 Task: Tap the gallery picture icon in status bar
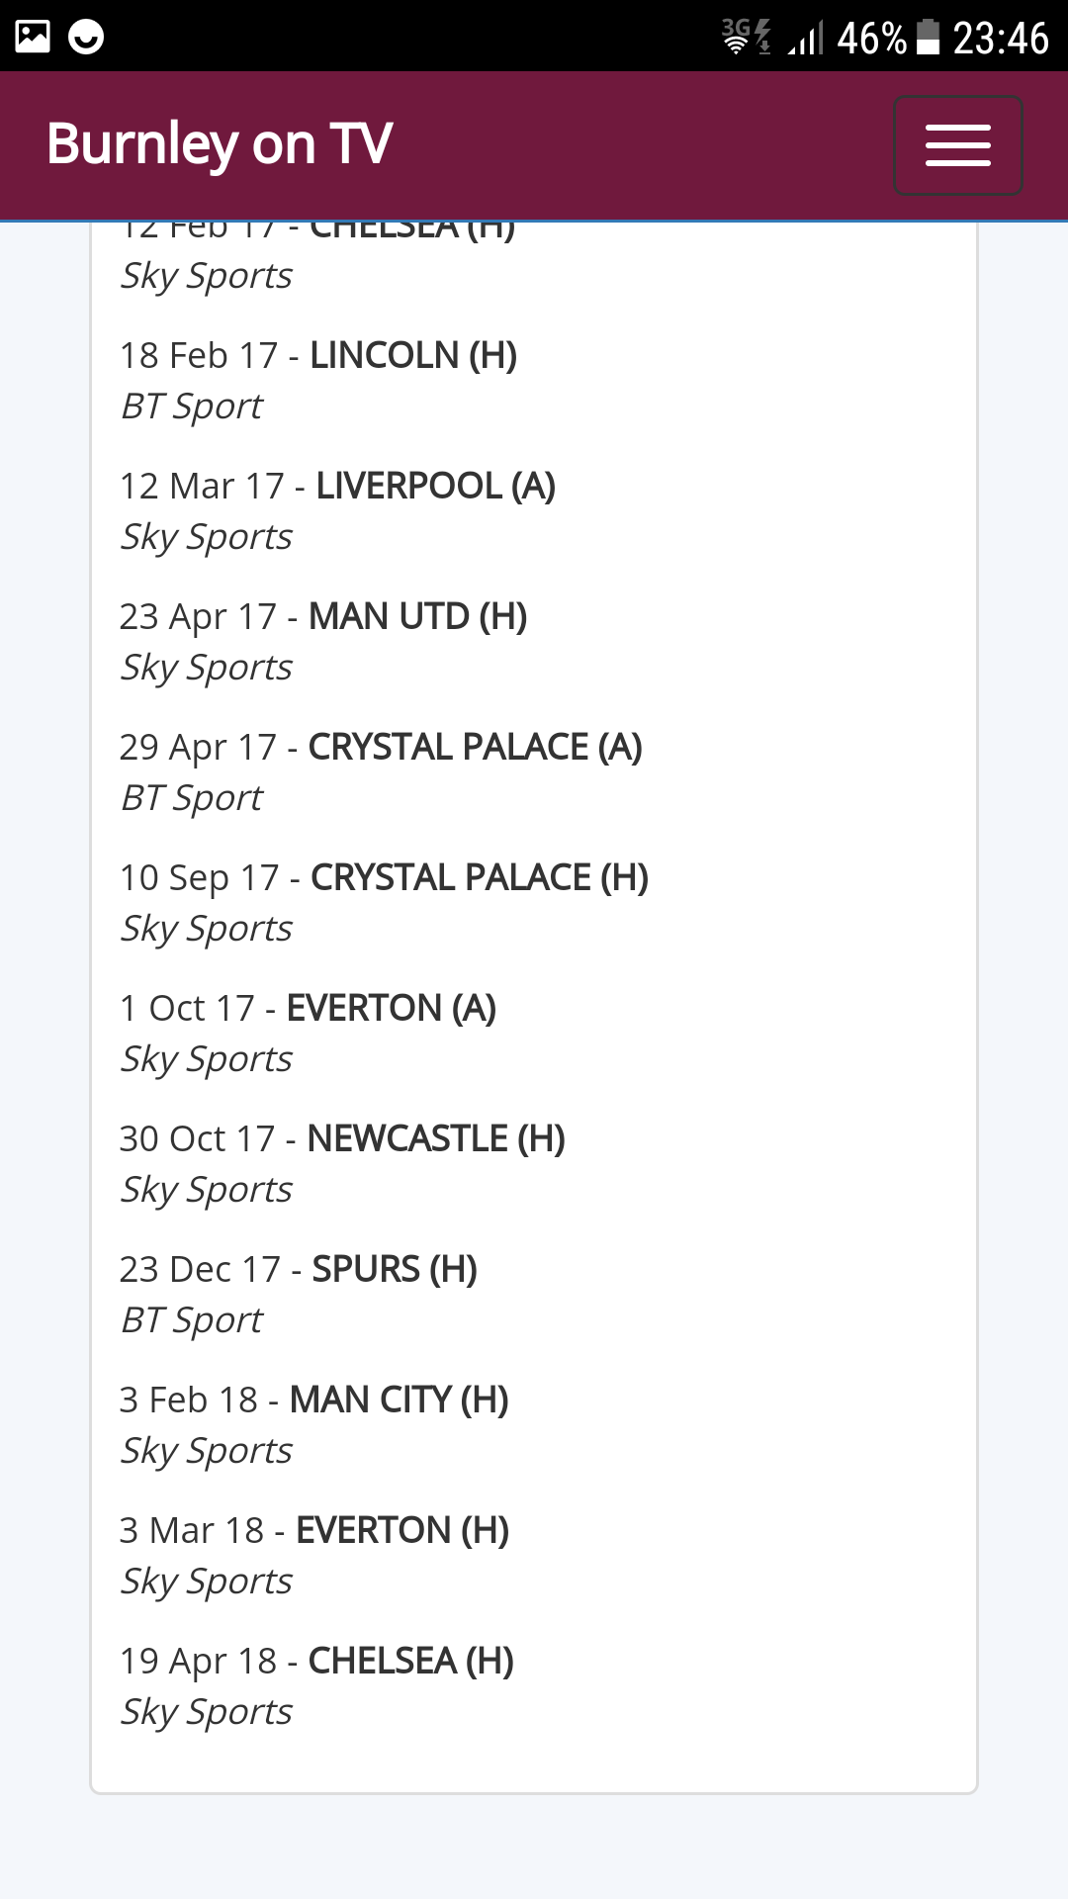coord(33,37)
